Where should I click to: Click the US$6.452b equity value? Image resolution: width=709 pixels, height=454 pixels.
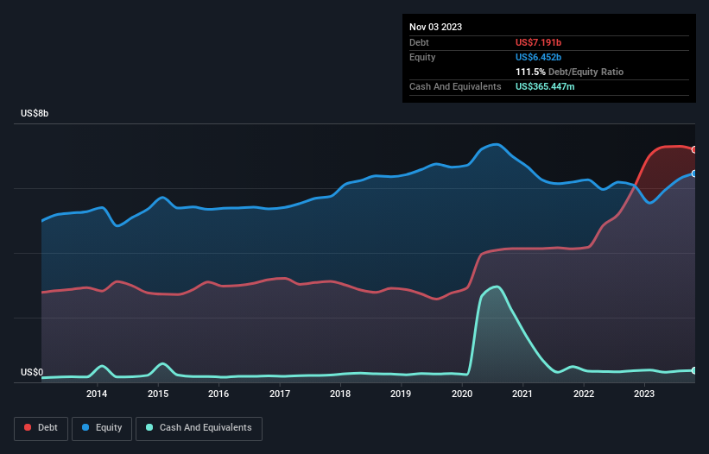click(x=538, y=57)
